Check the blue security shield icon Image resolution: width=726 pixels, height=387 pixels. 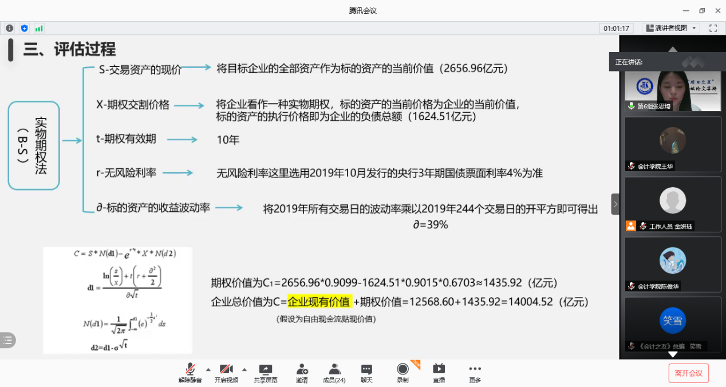tap(24, 28)
